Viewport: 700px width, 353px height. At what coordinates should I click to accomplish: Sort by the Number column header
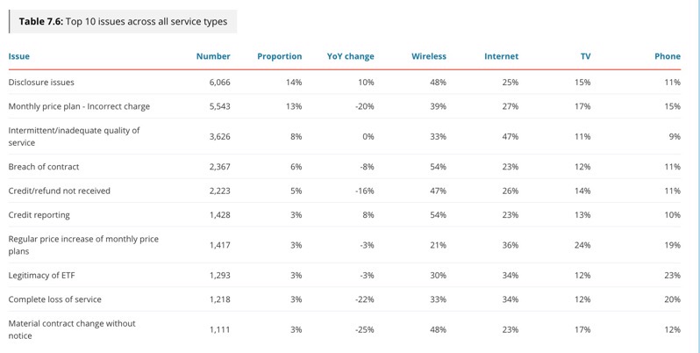213,56
